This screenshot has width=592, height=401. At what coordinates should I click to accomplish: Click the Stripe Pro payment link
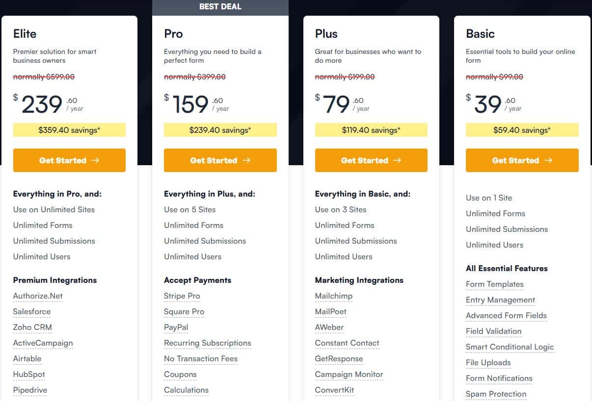click(182, 296)
